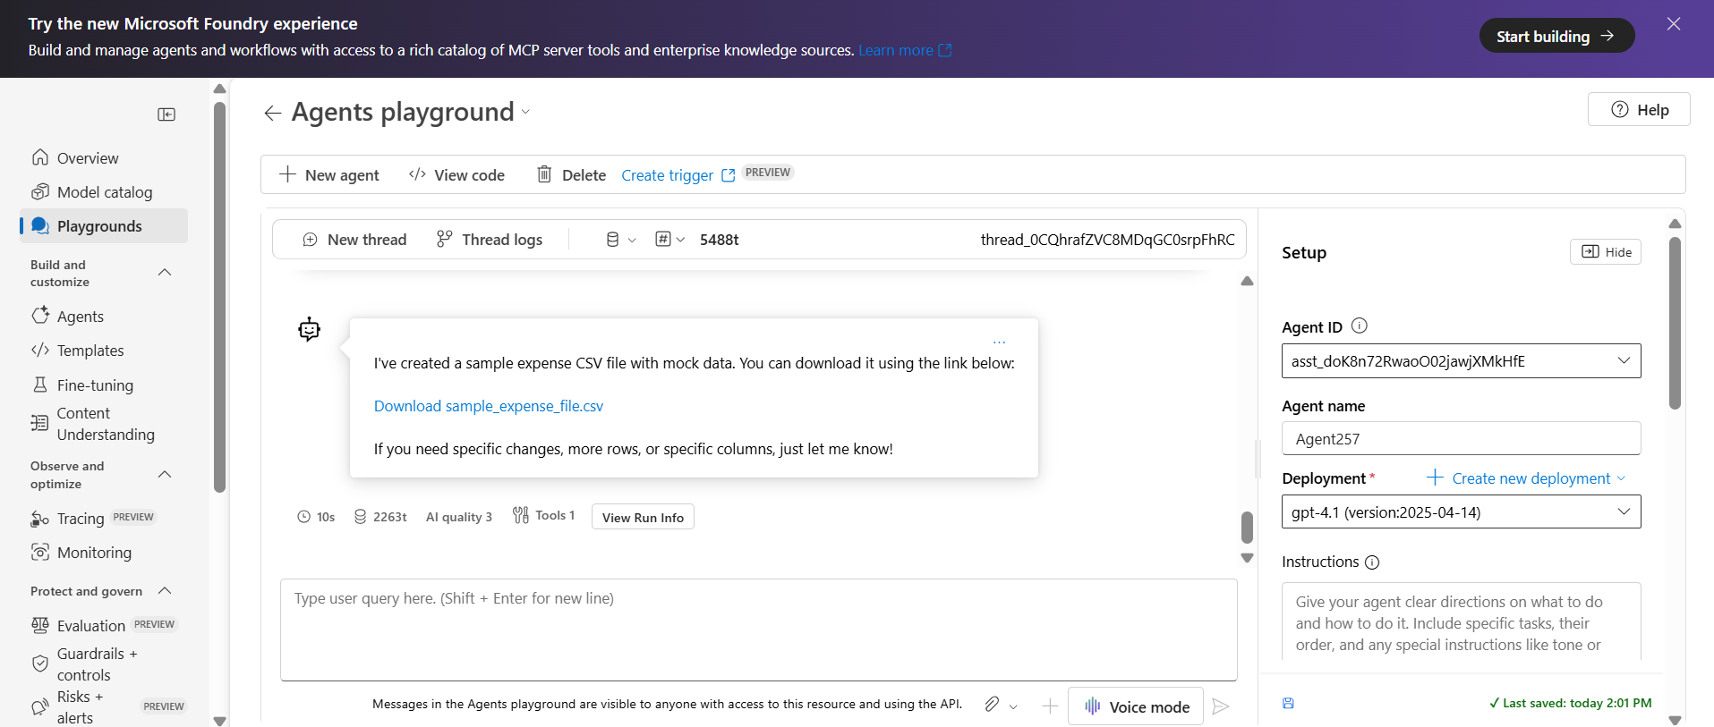This screenshot has height=727, width=1714.
Task: Click the 5488t token total
Action: click(x=720, y=240)
